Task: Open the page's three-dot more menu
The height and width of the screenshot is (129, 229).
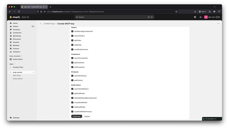Action: (218, 24)
